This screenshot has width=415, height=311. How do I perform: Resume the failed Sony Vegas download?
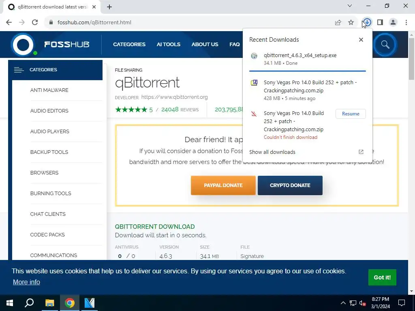pos(351,114)
